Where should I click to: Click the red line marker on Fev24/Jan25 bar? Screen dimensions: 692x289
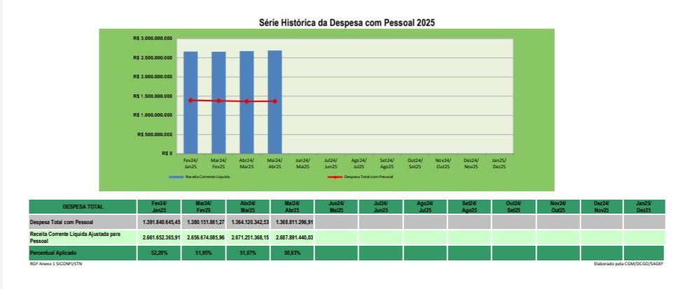point(191,101)
